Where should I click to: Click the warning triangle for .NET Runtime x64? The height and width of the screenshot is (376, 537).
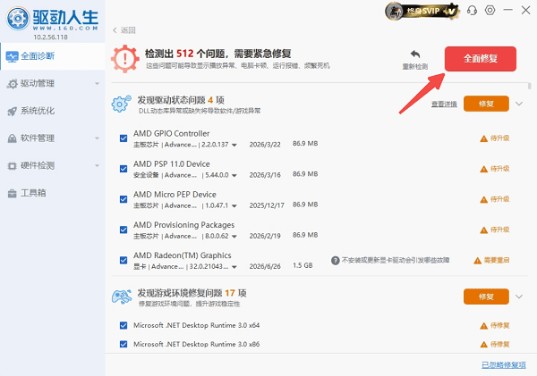[x=483, y=326]
